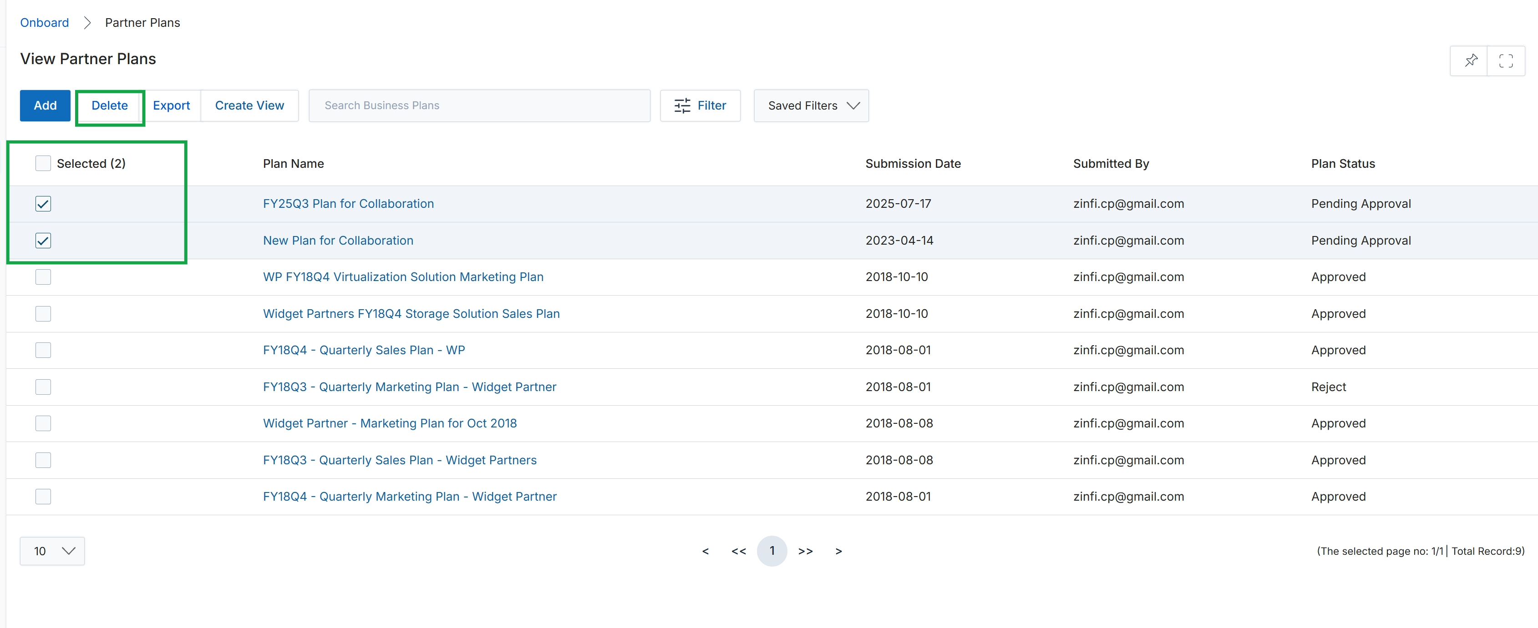1538x628 pixels.
Task: Check FY18Q3 Quarterly Sales Plan row checkbox
Action: 43,460
